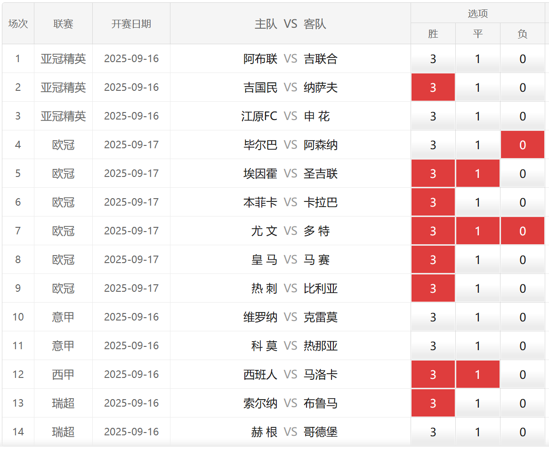Deselect win (3) for 皇马 vs 马赛
Viewport: 549px width, 449px height.
[x=433, y=260]
